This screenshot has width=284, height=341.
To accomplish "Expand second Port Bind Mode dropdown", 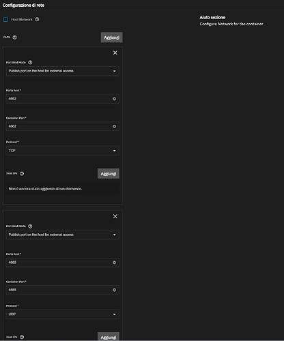I will (63, 235).
